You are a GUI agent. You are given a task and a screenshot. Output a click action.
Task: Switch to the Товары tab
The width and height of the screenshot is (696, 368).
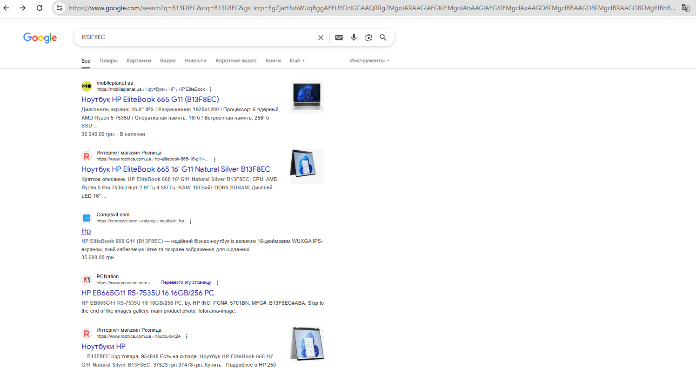pyautogui.click(x=108, y=61)
